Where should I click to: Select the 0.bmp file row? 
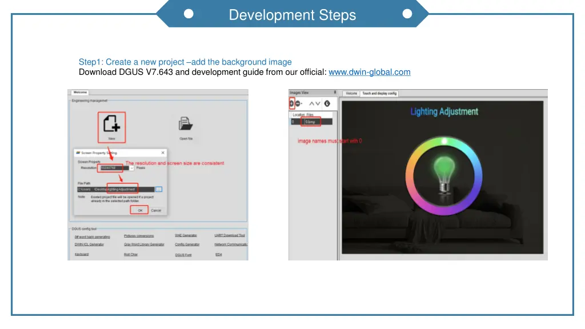coord(310,121)
